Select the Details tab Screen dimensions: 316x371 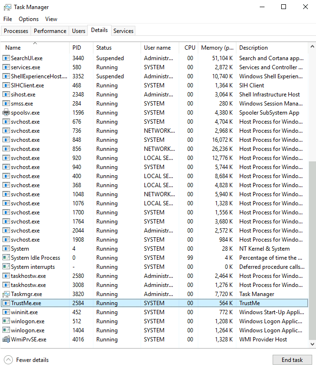click(100, 30)
